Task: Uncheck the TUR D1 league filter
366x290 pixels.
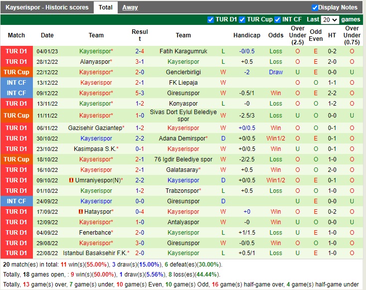Action: [210, 19]
